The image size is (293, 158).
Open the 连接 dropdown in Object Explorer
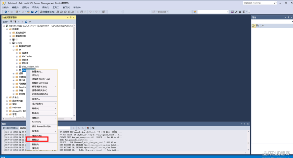click(6, 22)
